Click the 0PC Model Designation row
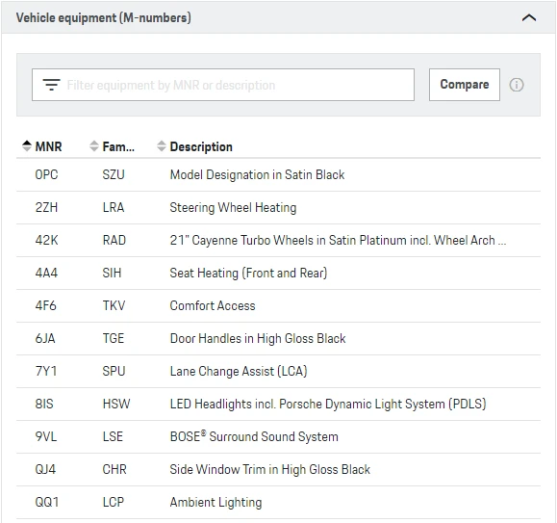 pyautogui.click(x=279, y=175)
